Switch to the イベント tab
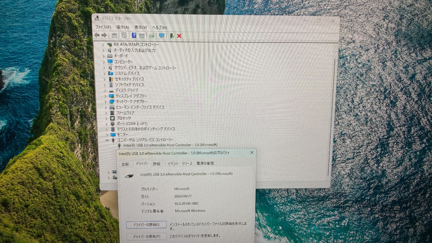432x243 pixels. point(173,163)
